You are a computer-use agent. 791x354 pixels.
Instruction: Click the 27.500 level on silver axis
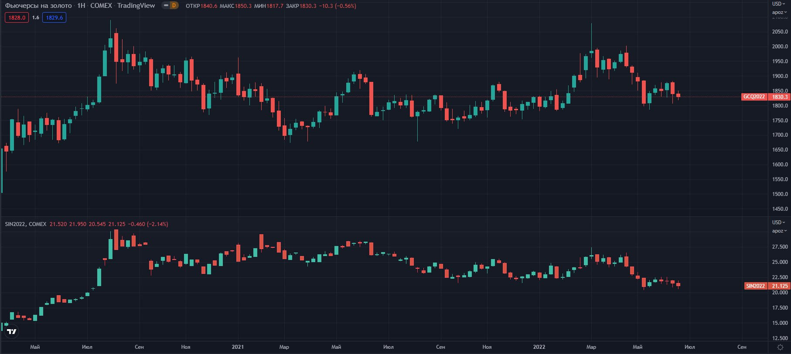coord(780,247)
